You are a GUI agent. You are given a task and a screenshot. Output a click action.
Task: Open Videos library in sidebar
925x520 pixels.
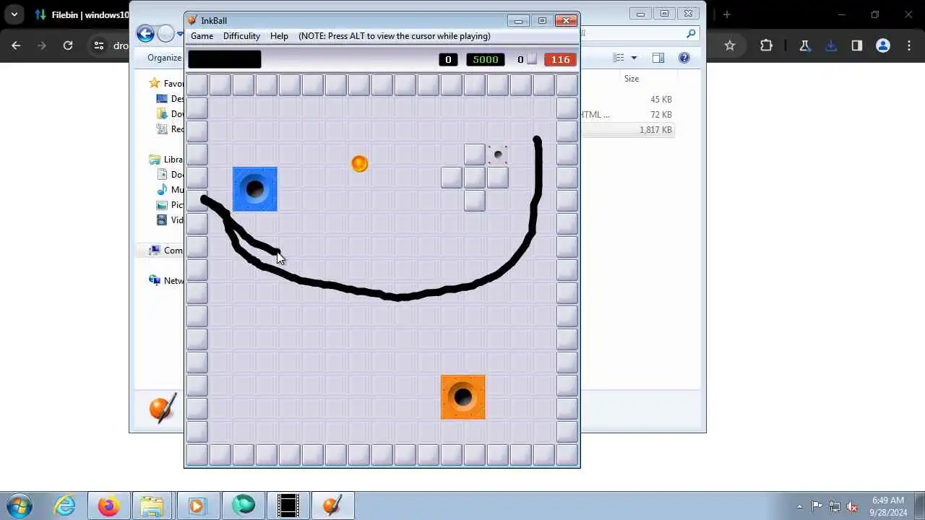(171, 220)
